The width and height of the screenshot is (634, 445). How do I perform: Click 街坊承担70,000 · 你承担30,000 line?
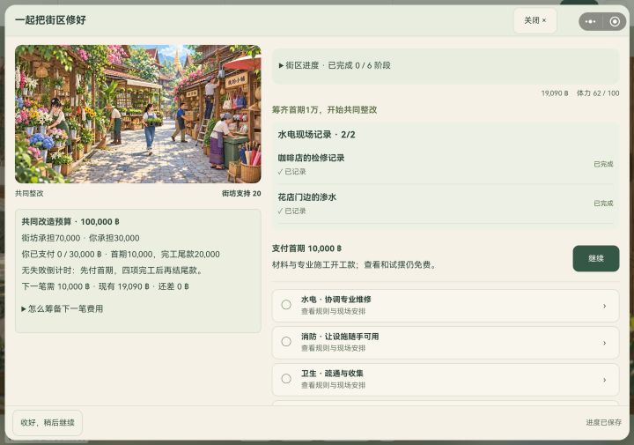tap(80, 238)
